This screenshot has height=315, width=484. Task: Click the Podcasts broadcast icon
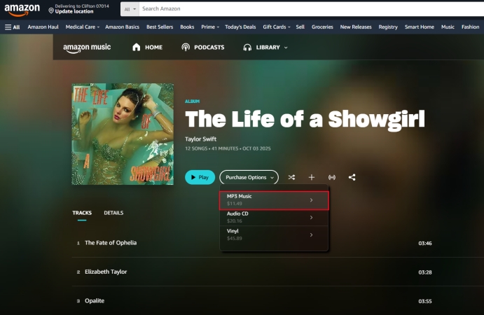pos(186,47)
